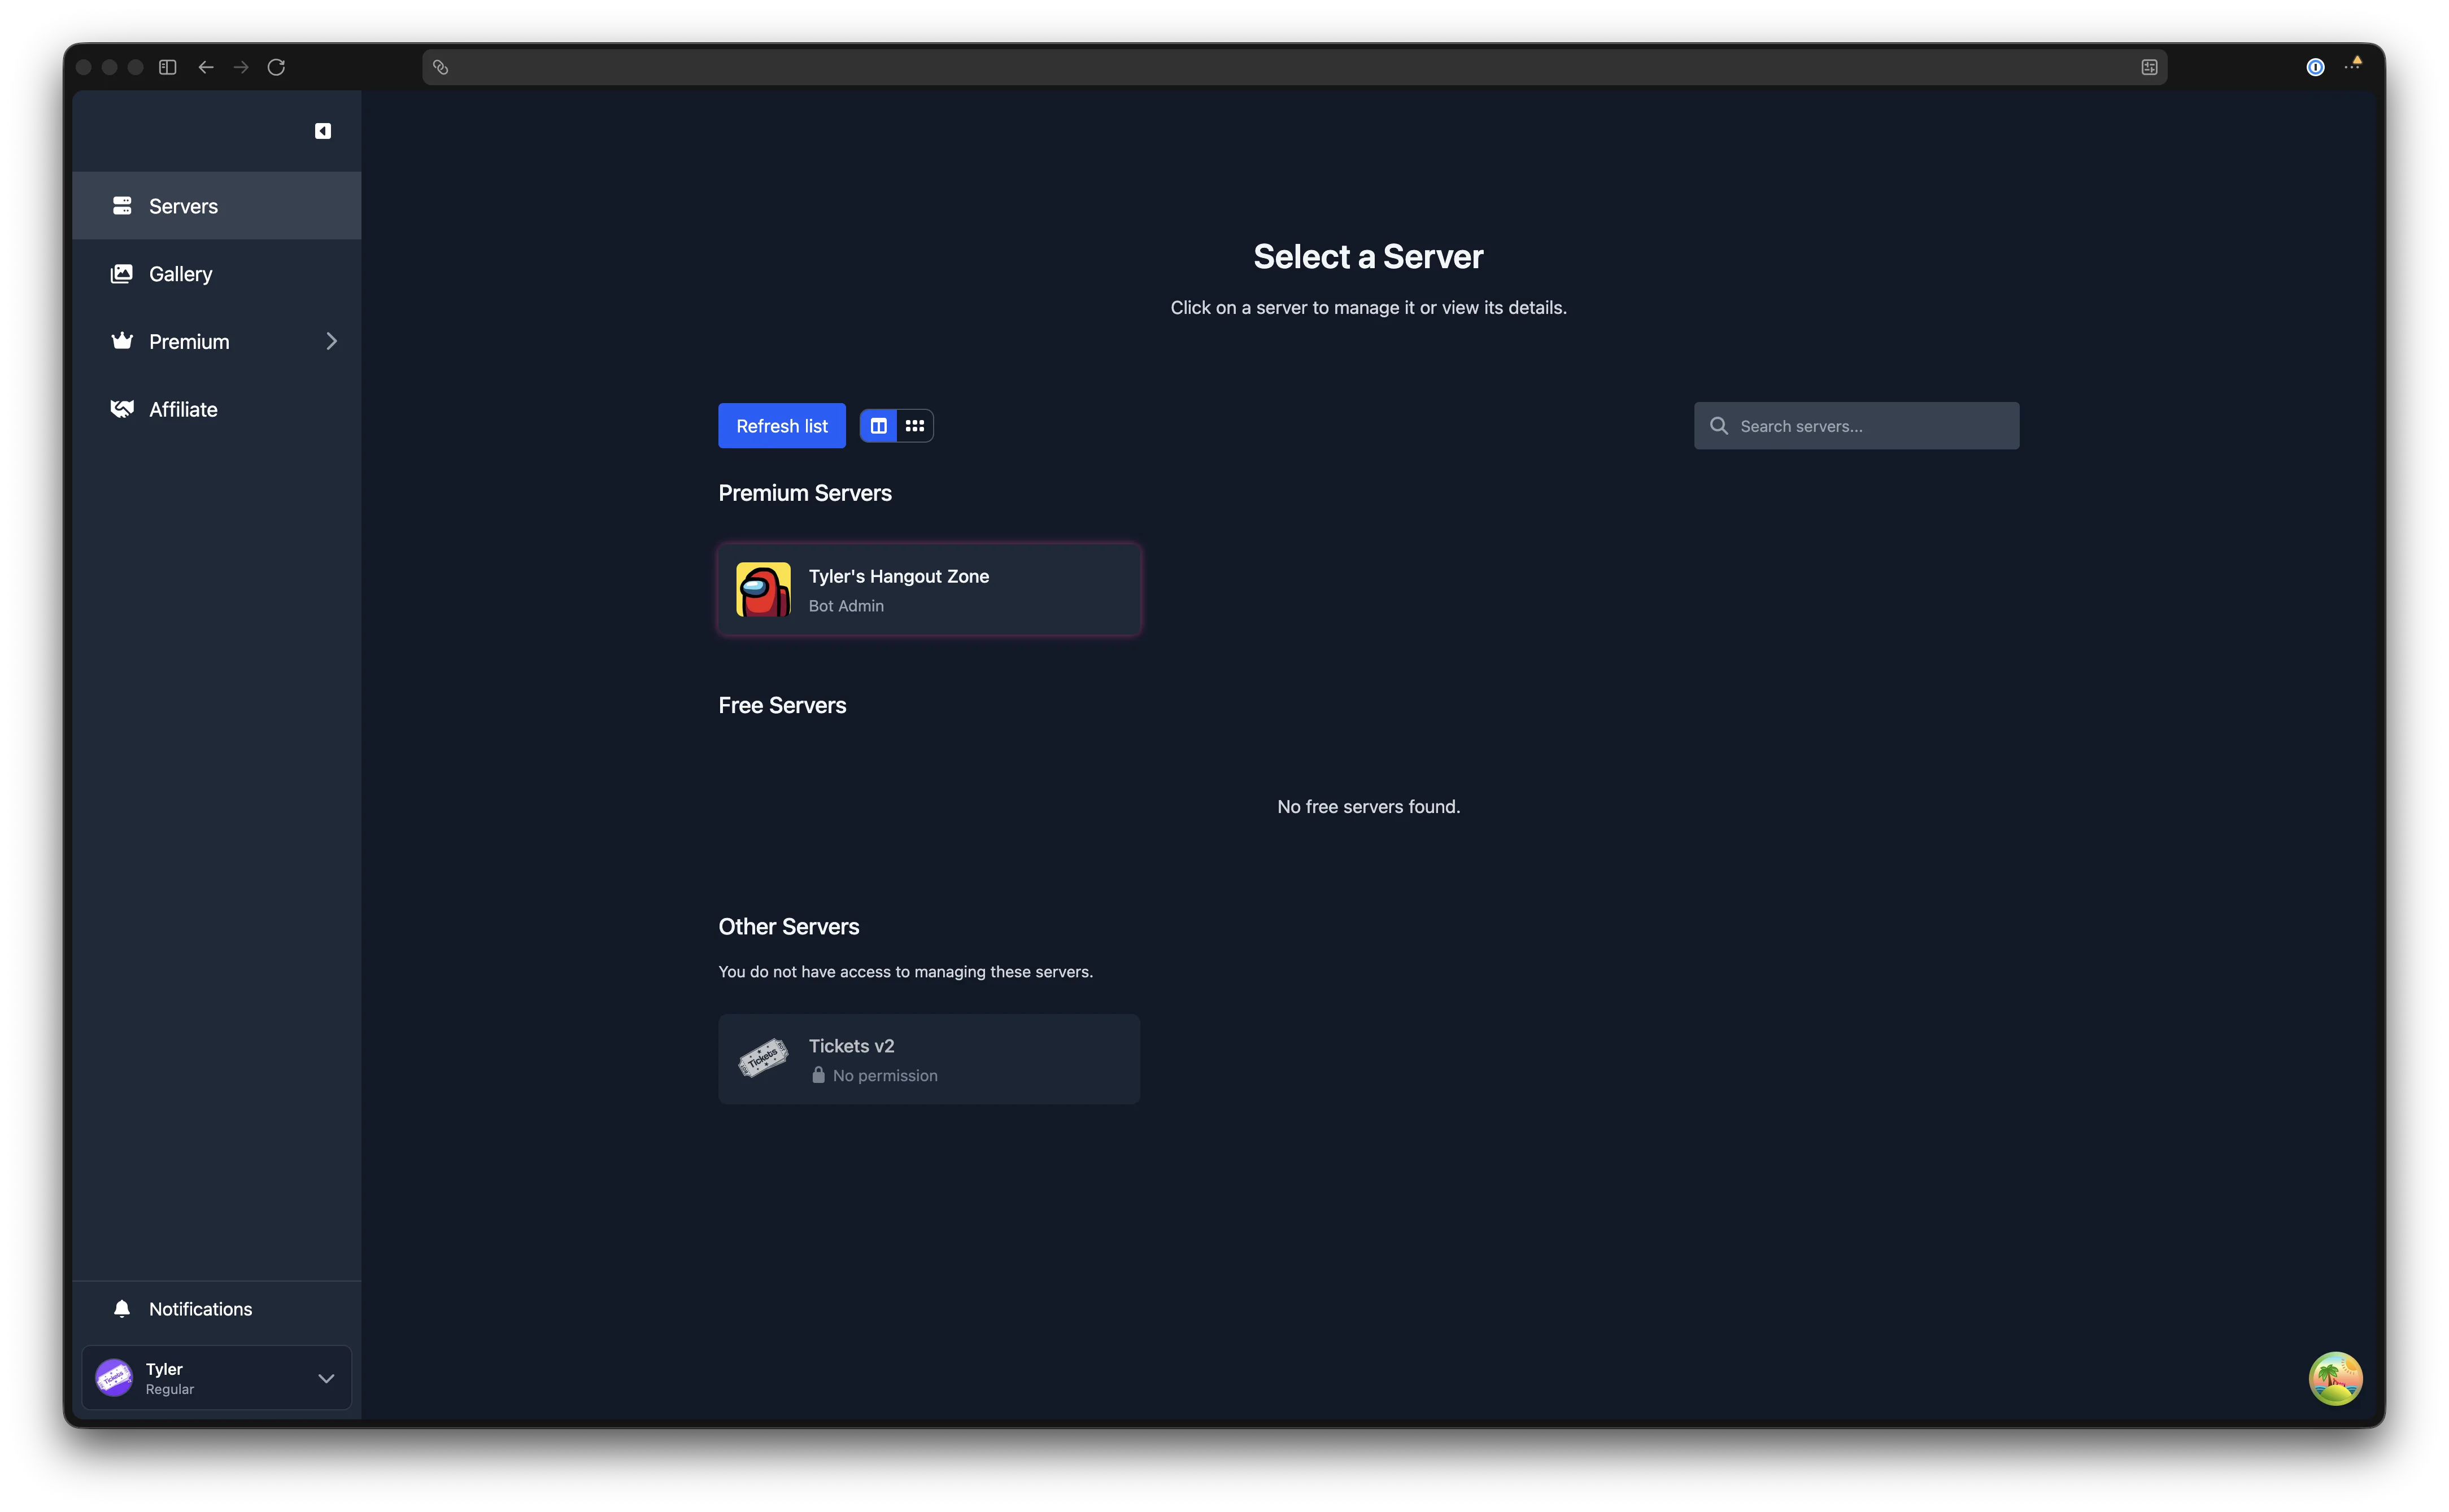This screenshot has width=2449, height=1512.
Task: Click the search magnifier icon
Action: [1719, 426]
